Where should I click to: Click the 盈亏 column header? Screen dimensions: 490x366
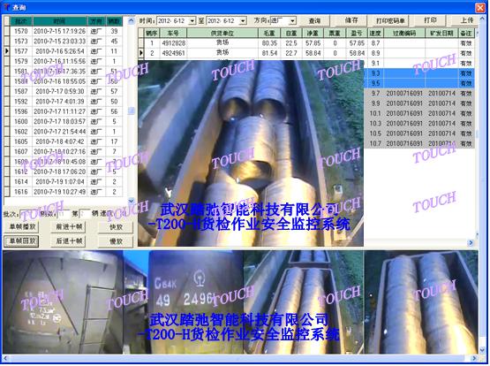pyautogui.click(x=357, y=33)
